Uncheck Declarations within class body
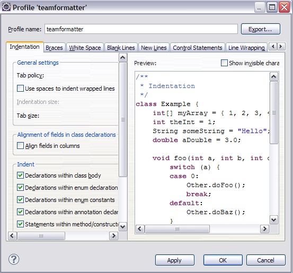293x273 pixels. coord(20,175)
